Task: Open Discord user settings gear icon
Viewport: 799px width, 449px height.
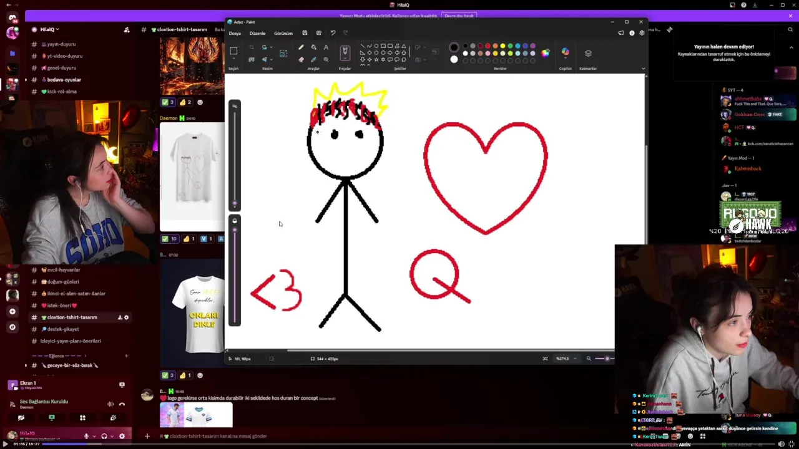Action: pyautogui.click(x=122, y=436)
